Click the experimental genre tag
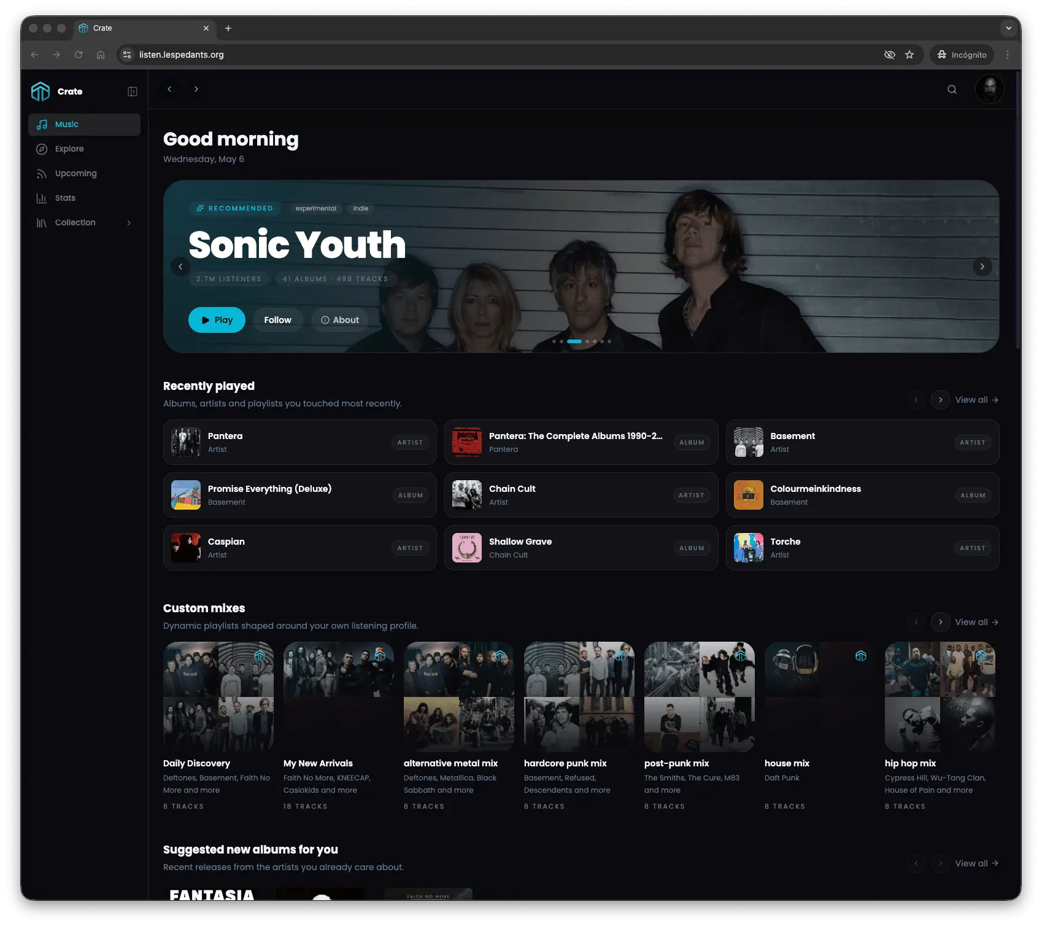Screen dimensions: 1042x926 coord(316,209)
